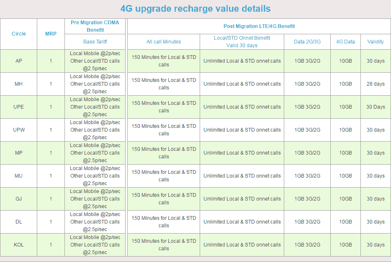
Task: Select the UPE circle cell
Action: (19, 107)
